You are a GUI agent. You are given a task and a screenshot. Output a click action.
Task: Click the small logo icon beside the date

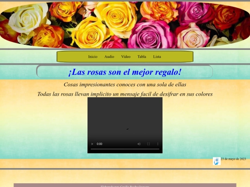pyautogui.click(x=217, y=161)
